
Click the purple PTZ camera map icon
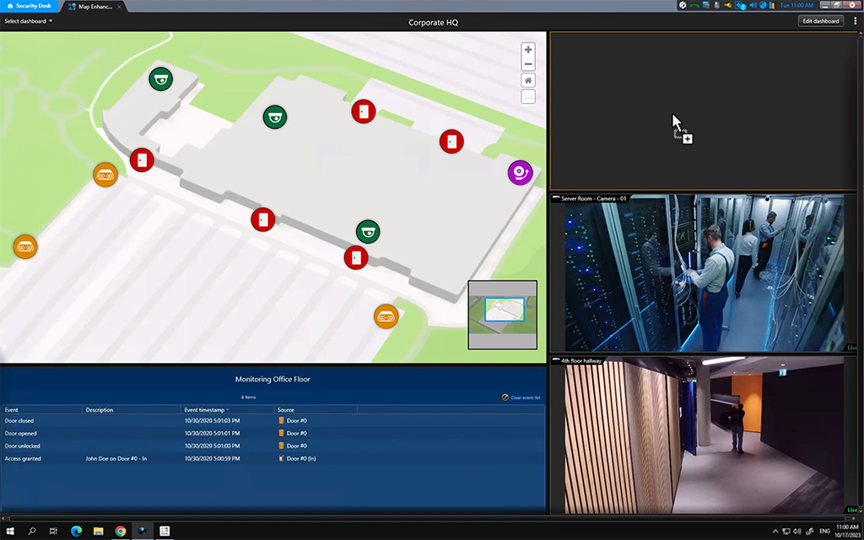(x=520, y=173)
